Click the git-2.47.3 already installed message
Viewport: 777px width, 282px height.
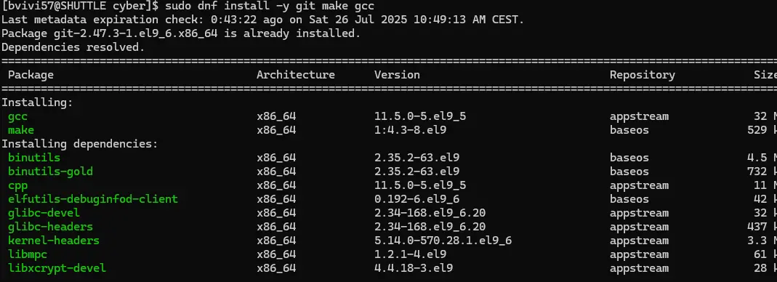pos(181,33)
